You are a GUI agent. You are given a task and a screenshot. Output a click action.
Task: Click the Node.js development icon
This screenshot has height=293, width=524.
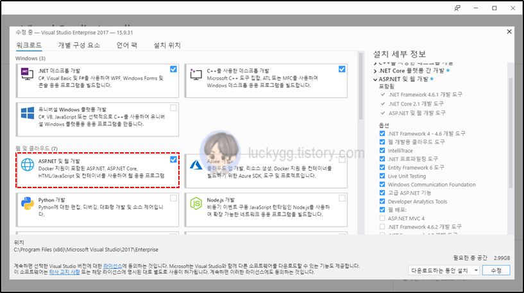click(196, 203)
